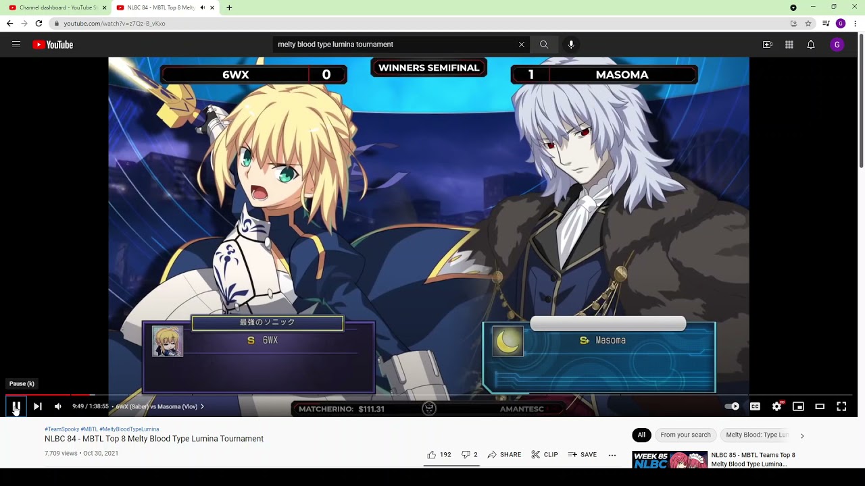Open the player settings gear
The height and width of the screenshot is (486, 865).
[x=777, y=406]
